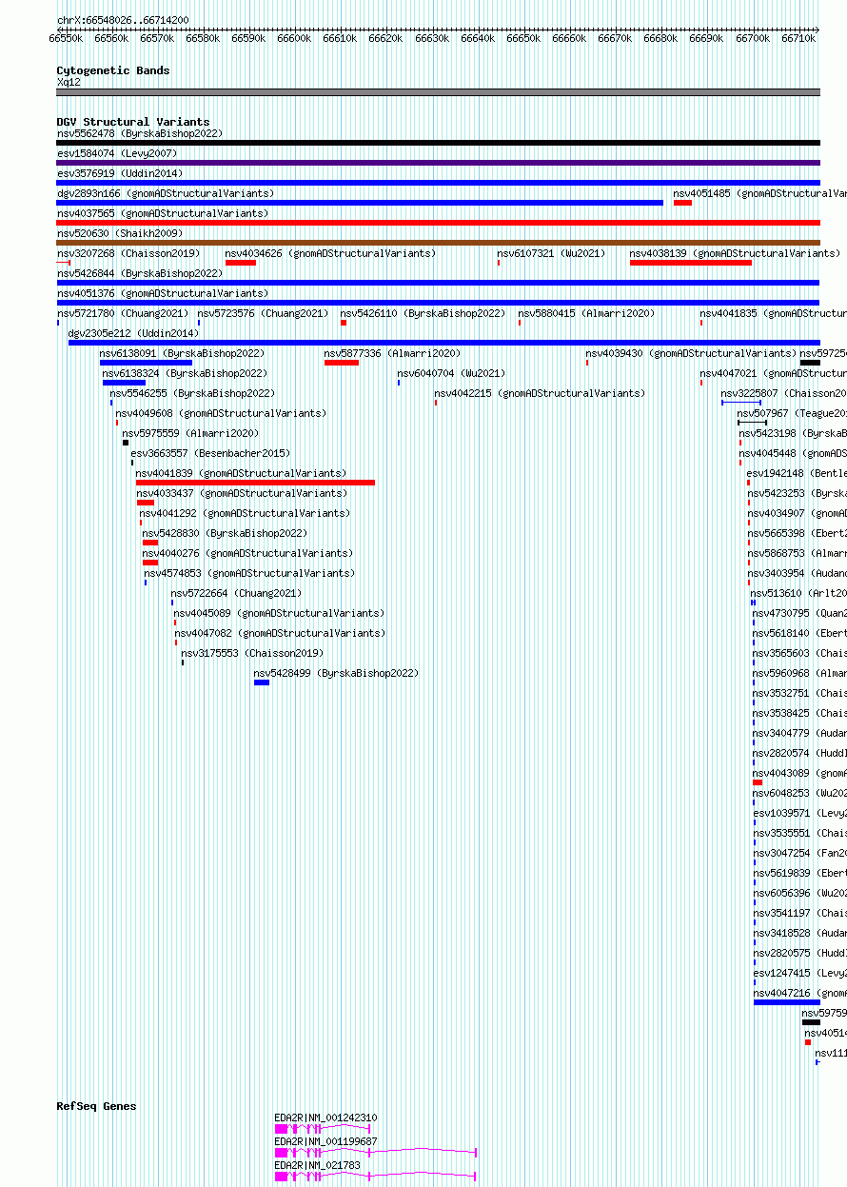Open the DGV Structural Variants track heading
The width and height of the screenshot is (847, 1187).
point(133,122)
